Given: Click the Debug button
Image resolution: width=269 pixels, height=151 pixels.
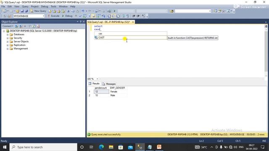Looking at the screenshot, I should (67, 16).
